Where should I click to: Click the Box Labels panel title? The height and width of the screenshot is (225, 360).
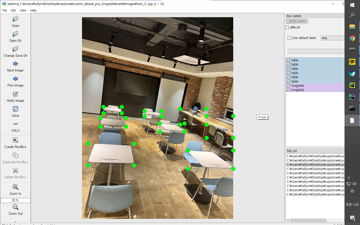pos(294,16)
